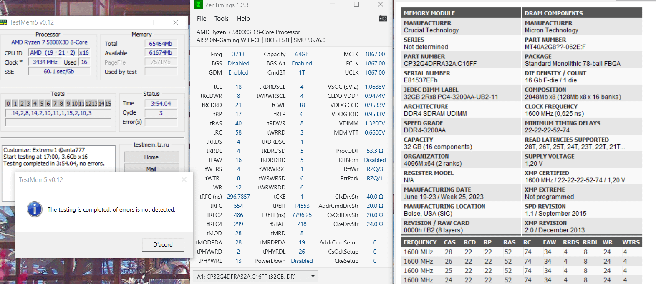Viewport: 656px width, 284px height.
Task: Click the testmem.tz.ru site label
Action: (151, 144)
